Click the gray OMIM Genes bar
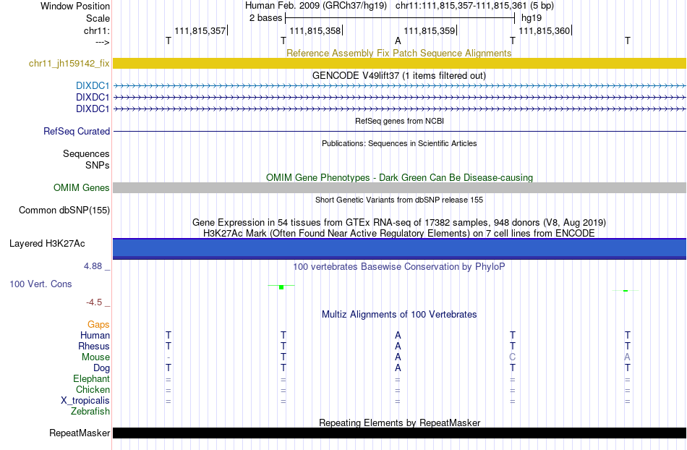 (x=399, y=188)
